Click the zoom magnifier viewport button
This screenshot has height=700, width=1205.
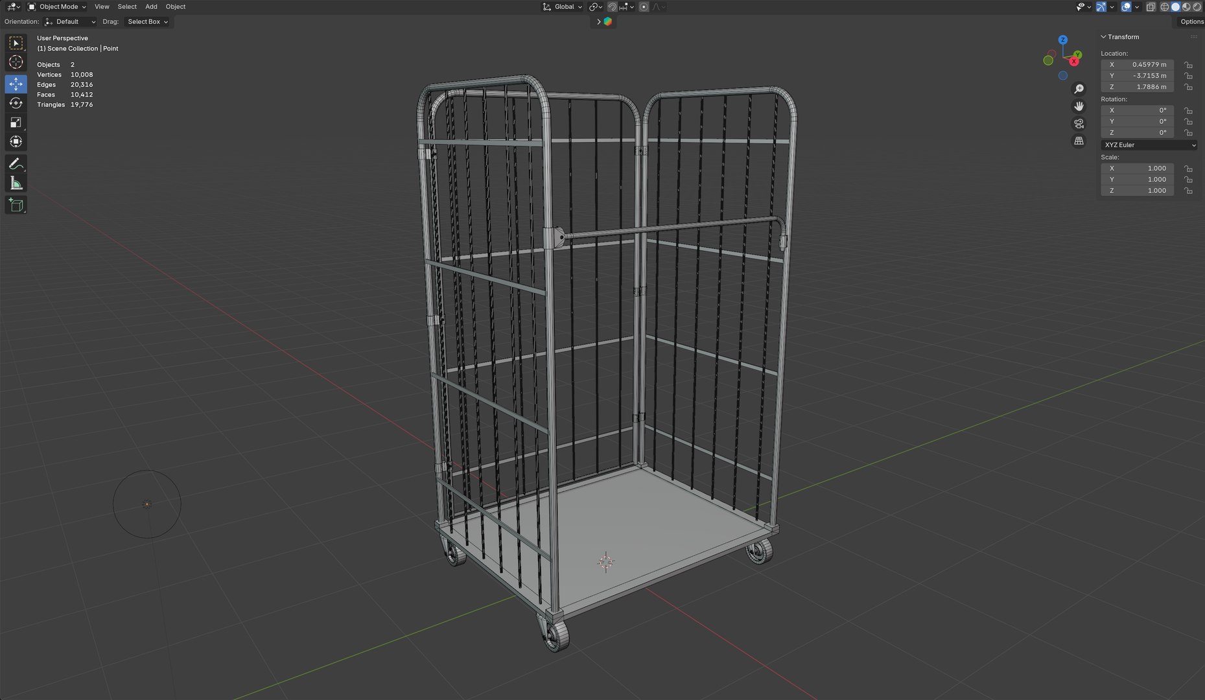tap(1079, 89)
